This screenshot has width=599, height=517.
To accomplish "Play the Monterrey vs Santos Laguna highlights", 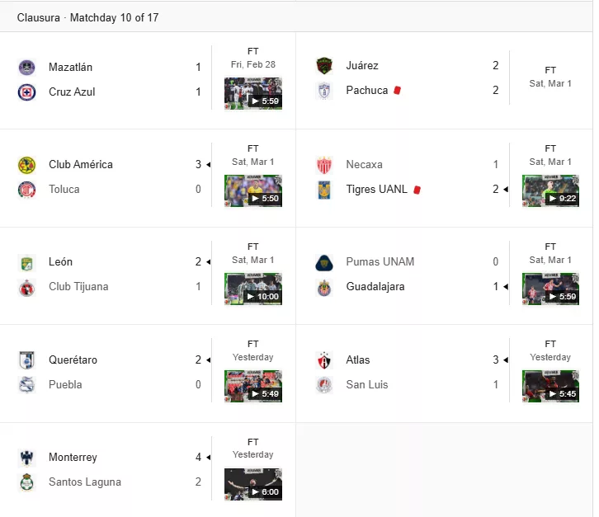I will click(x=253, y=484).
